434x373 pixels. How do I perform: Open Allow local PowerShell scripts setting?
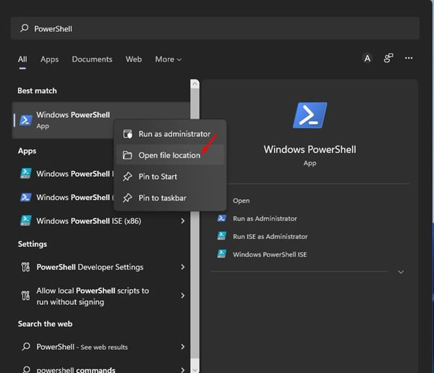pyautogui.click(x=101, y=296)
